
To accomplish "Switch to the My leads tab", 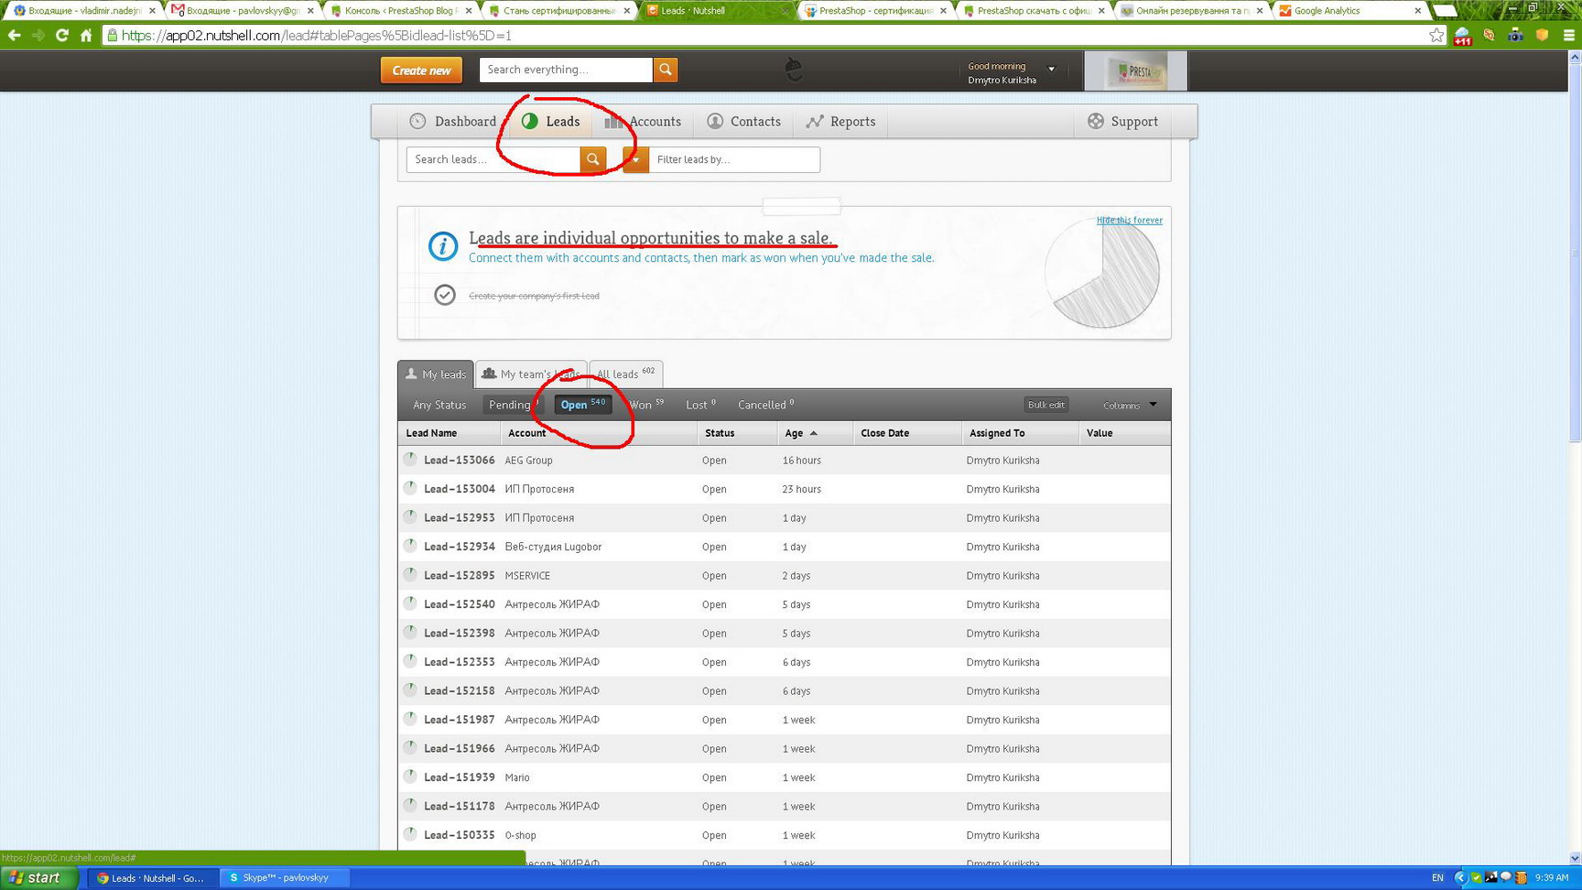I will point(436,374).
